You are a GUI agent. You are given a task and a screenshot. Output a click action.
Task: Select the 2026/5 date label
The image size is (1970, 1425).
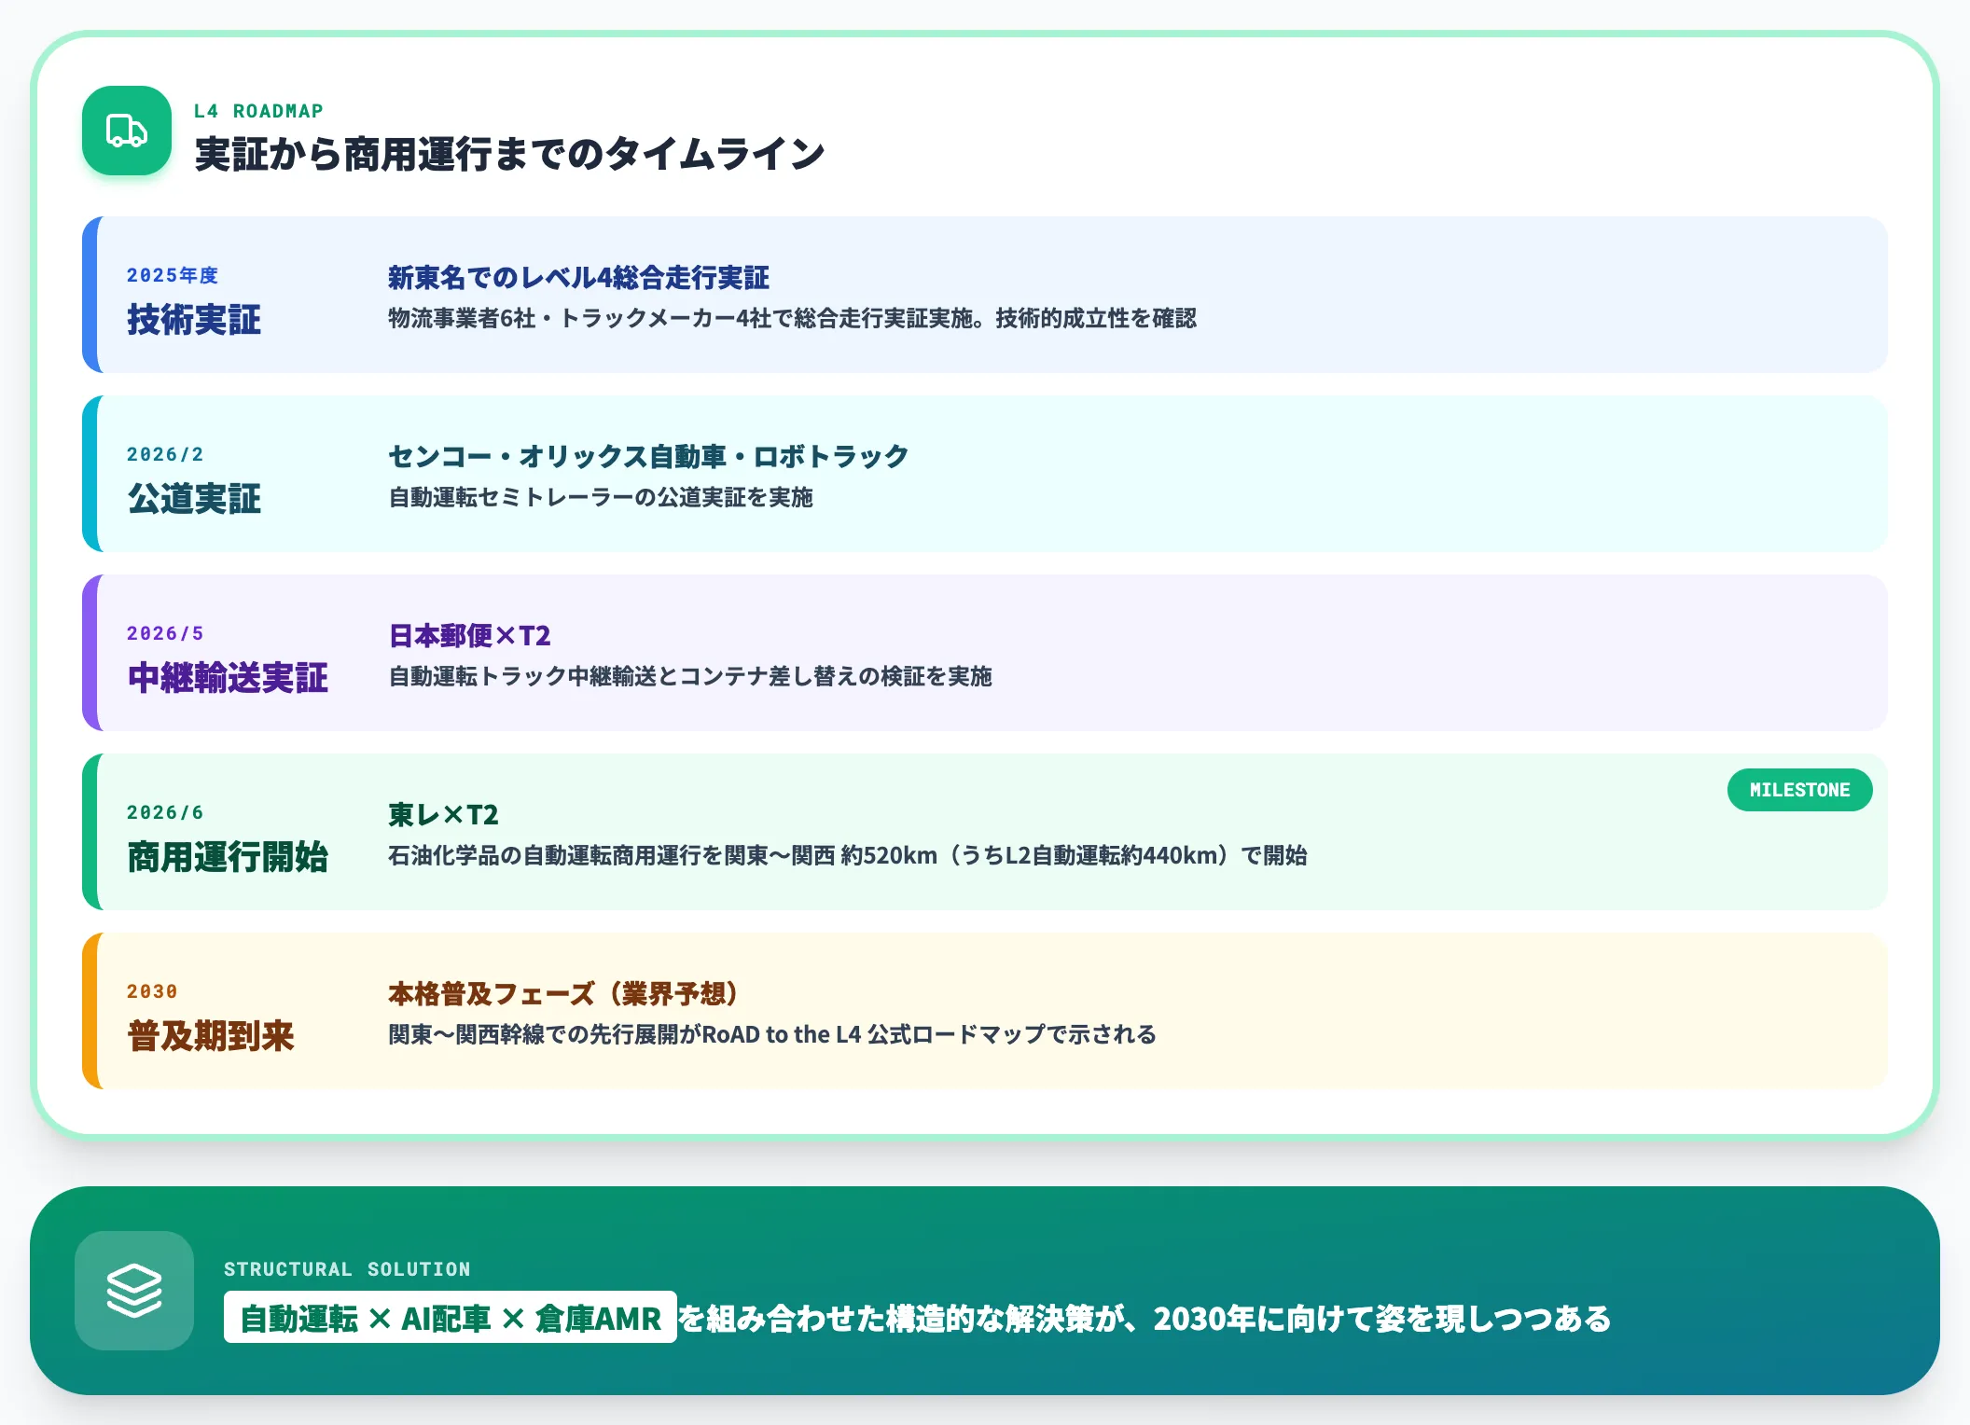165,633
